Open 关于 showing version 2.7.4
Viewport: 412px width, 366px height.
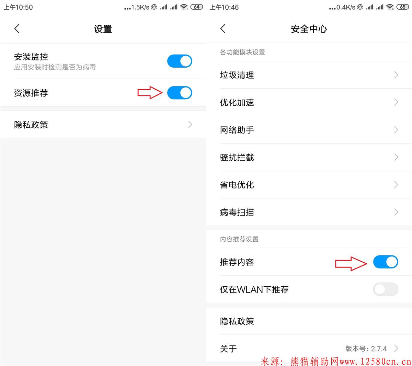click(309, 348)
